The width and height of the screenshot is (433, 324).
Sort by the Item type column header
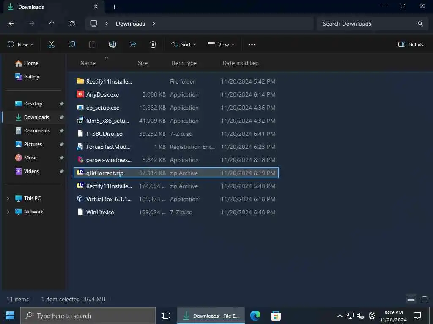184,63
